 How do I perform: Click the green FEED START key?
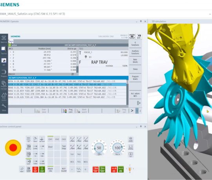point(121,169)
